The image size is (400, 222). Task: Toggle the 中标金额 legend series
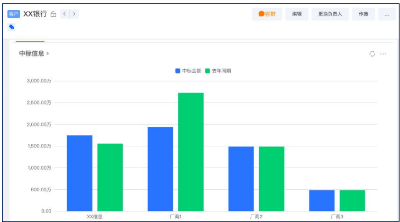click(188, 71)
